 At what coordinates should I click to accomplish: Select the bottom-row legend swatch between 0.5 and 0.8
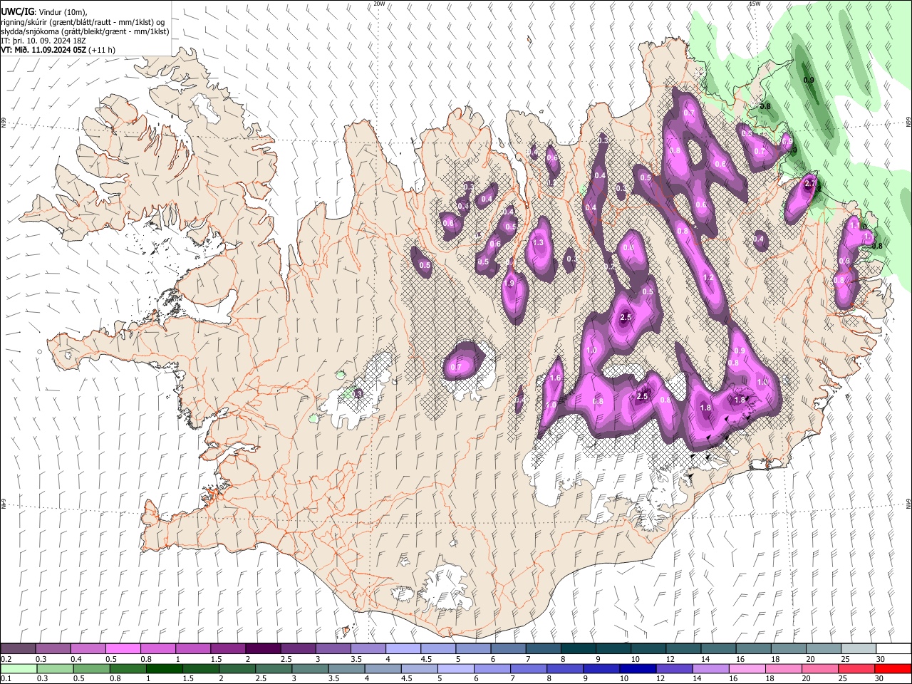(x=90, y=669)
